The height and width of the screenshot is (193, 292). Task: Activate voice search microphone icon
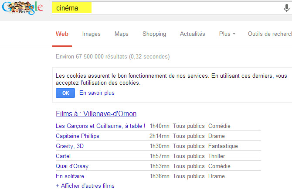click(286, 8)
